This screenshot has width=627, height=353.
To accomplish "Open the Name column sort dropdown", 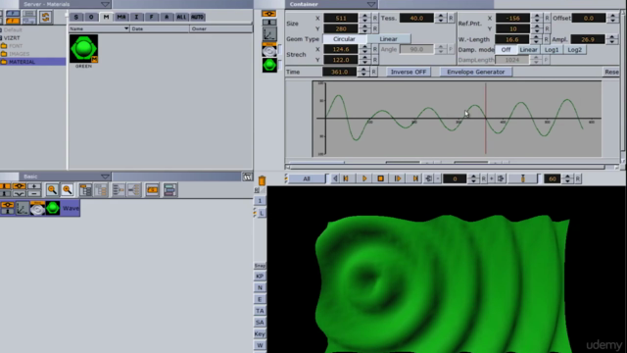I will 126,28.
